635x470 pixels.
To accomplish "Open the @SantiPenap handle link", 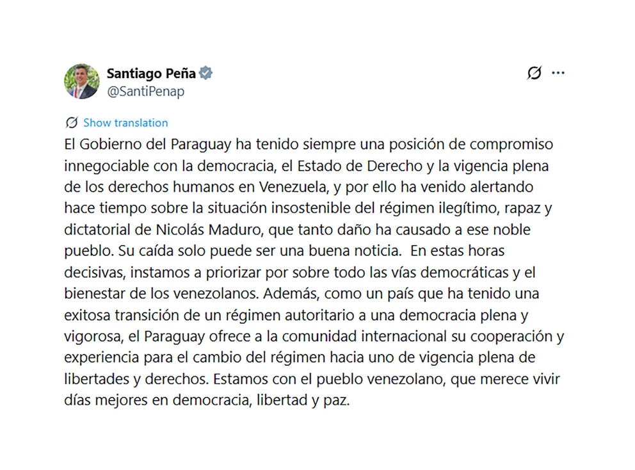I will (145, 91).
